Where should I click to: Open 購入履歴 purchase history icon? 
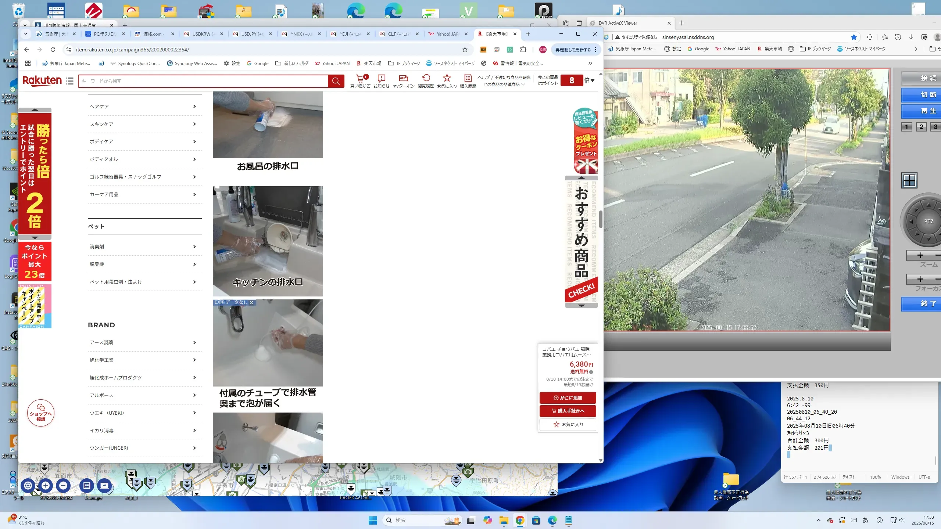tap(468, 78)
